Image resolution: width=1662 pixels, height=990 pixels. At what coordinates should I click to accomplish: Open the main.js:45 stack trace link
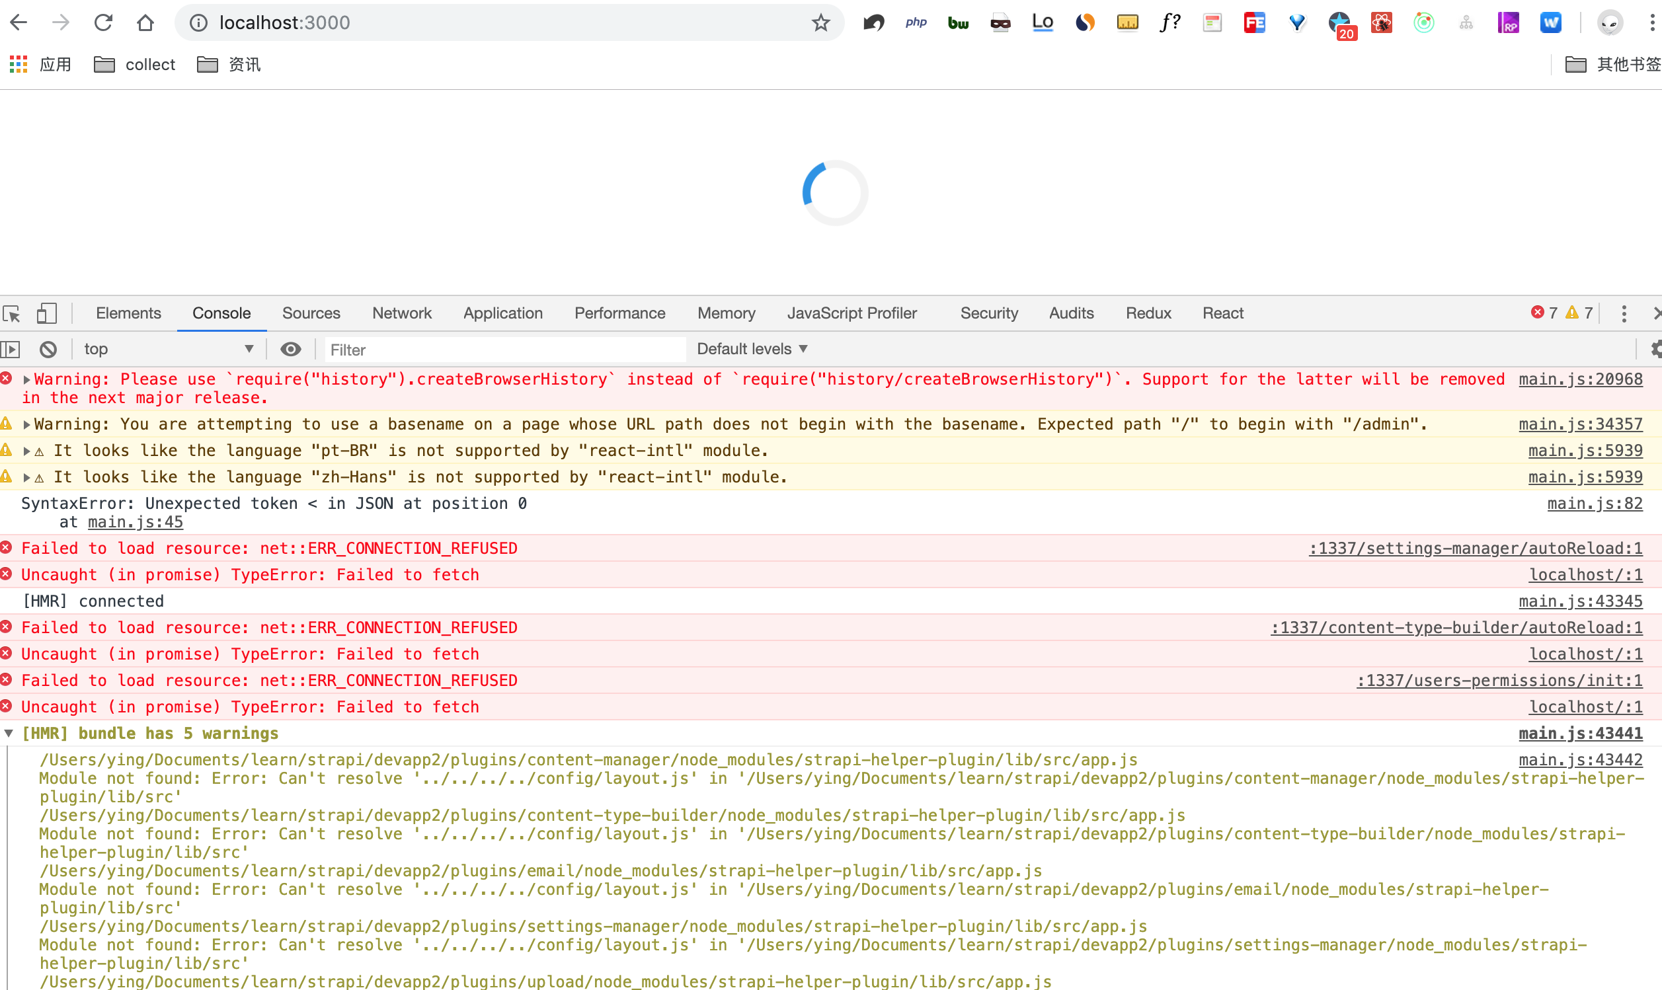click(136, 521)
